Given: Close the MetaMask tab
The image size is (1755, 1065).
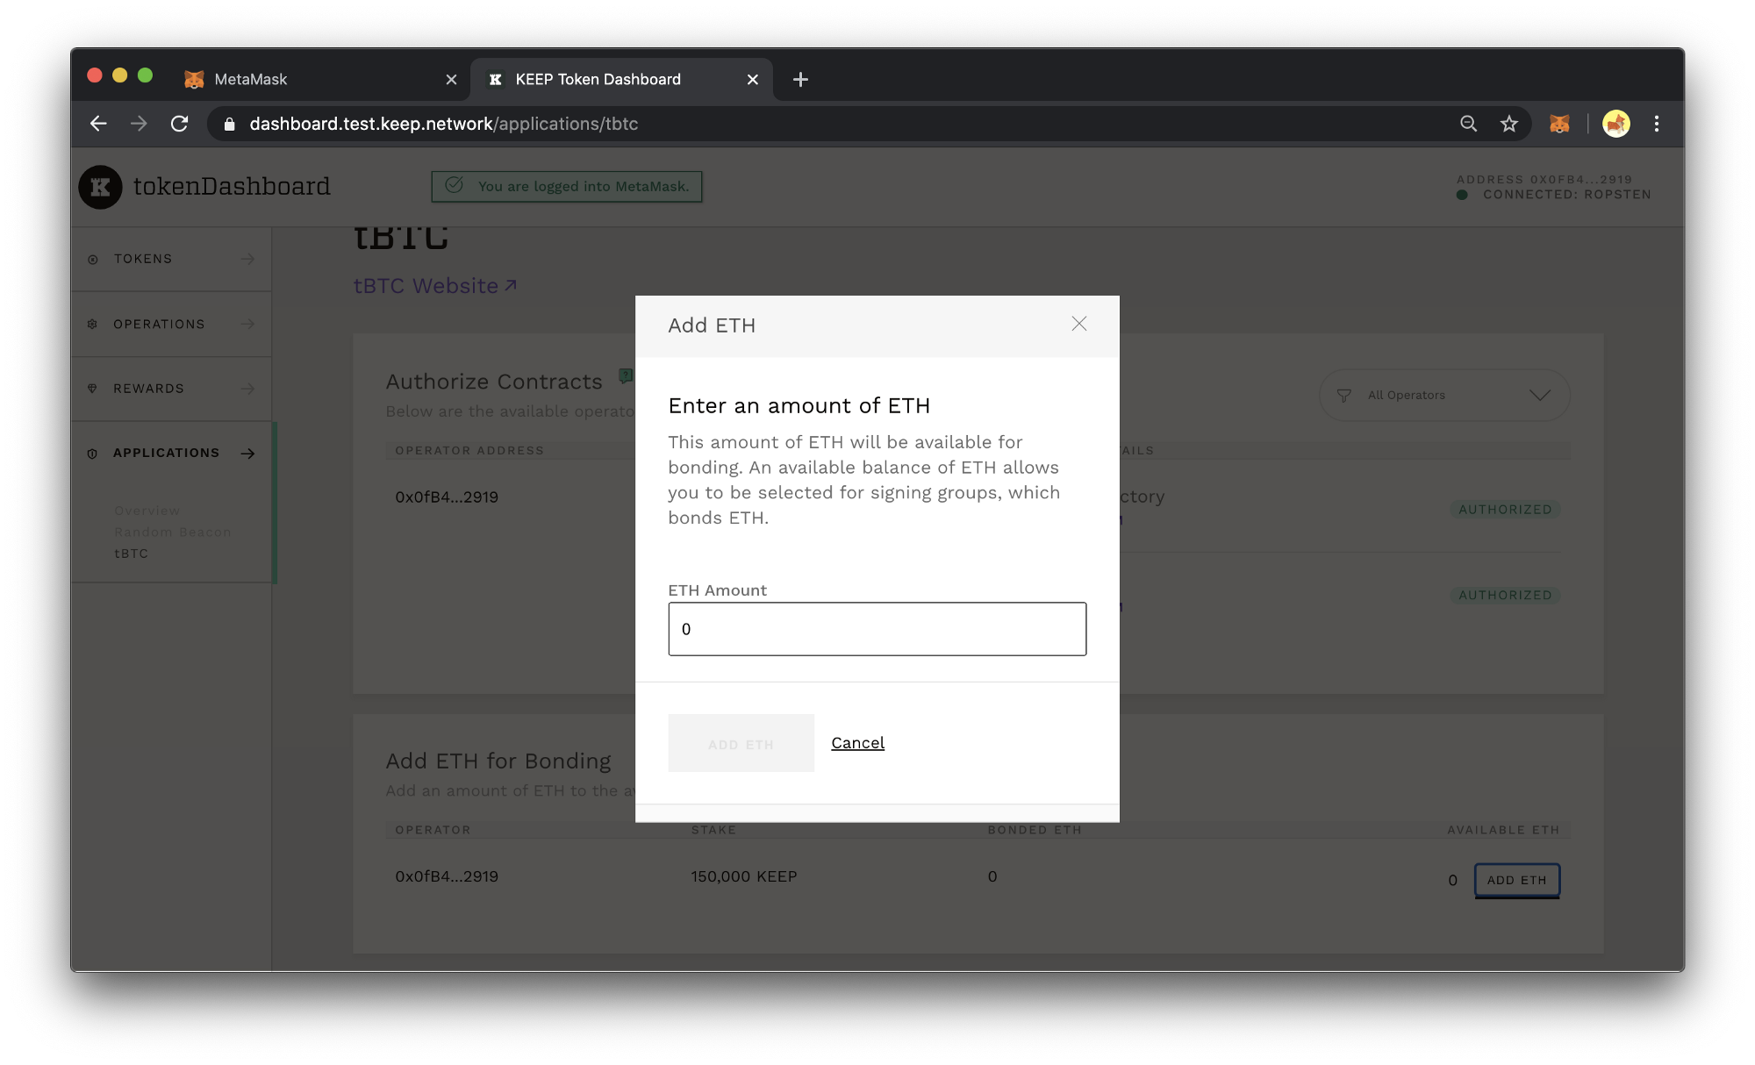Looking at the screenshot, I should tap(451, 80).
